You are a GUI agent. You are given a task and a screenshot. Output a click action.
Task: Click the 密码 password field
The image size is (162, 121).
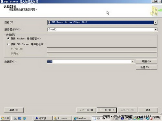click(102, 54)
